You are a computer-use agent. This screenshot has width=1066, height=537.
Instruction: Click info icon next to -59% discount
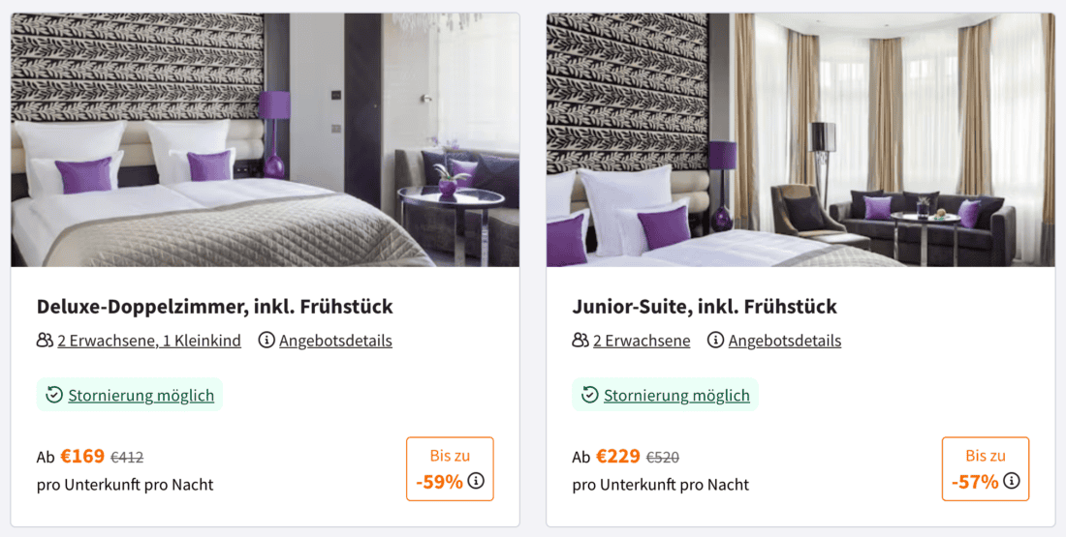tap(476, 481)
